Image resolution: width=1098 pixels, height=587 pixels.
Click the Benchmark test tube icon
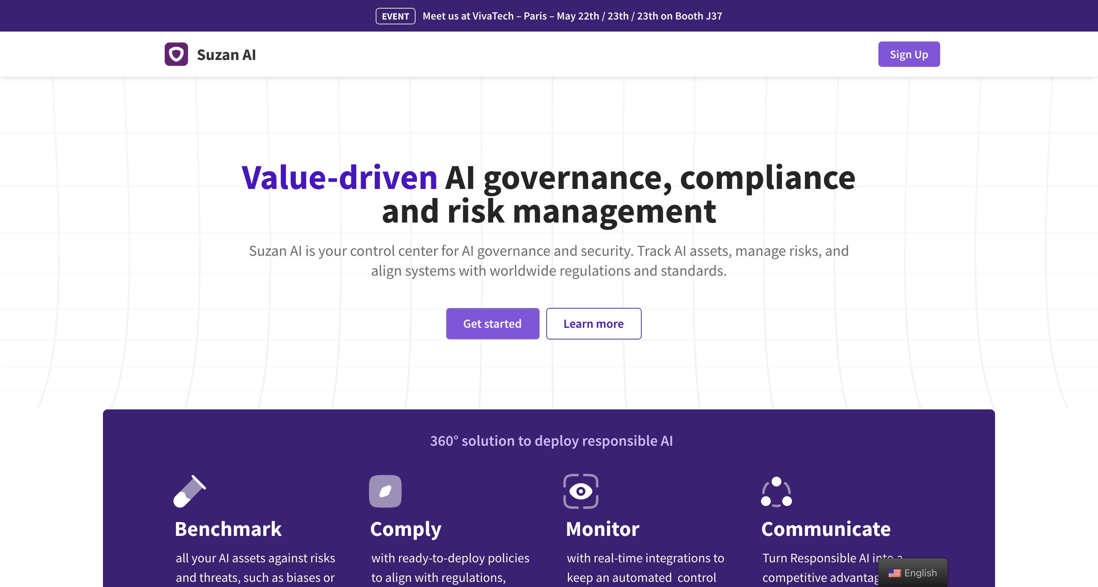coord(190,491)
